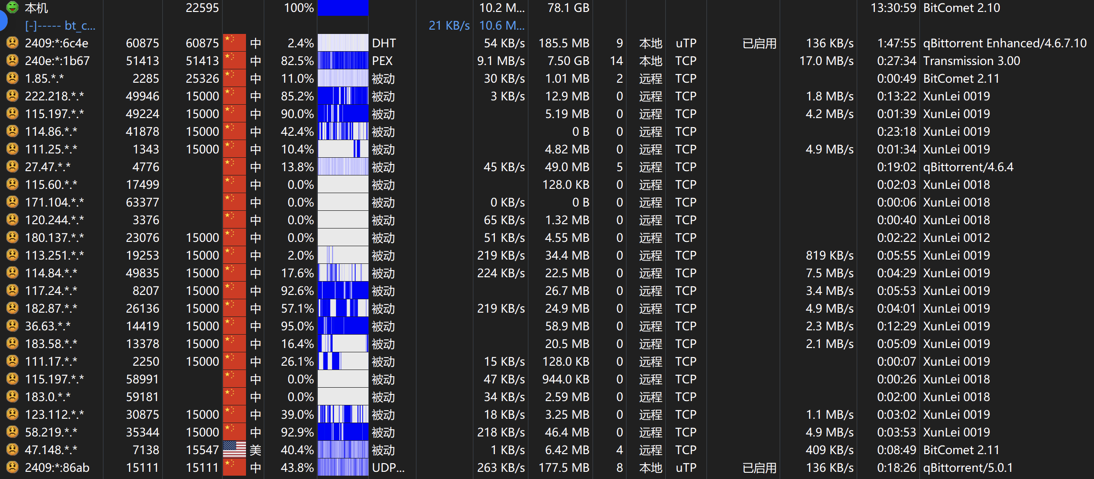The height and width of the screenshot is (479, 1094).
Task: Click the 57.1% piece availability bar
Action: click(x=343, y=308)
